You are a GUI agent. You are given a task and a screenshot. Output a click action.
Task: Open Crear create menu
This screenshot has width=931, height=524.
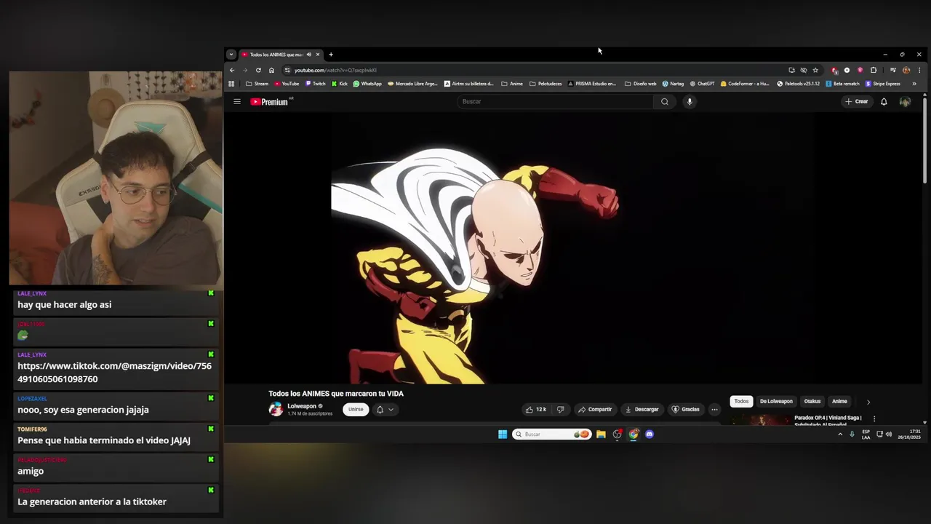857,102
